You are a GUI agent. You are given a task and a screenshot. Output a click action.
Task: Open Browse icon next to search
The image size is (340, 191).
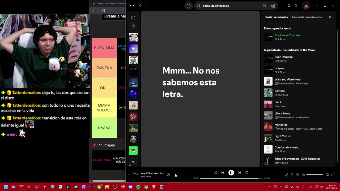click(273, 6)
